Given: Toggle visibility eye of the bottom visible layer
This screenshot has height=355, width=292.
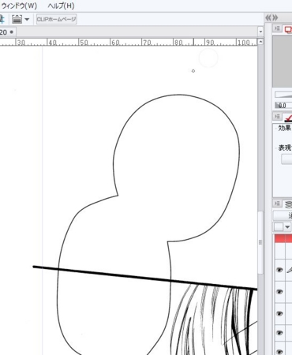Looking at the screenshot, I should coord(279,351).
